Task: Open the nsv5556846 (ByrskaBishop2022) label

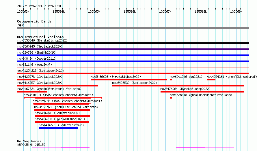Action: coord(42,40)
